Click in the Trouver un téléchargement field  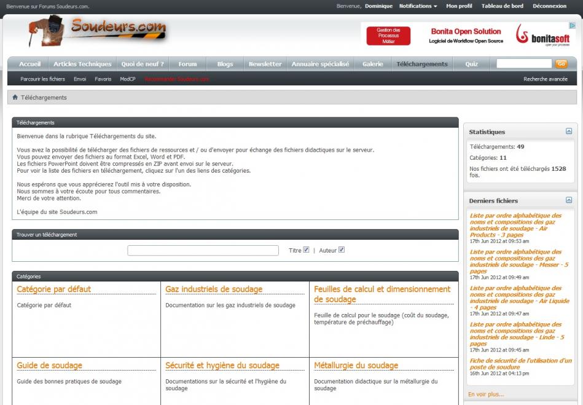tap(203, 251)
